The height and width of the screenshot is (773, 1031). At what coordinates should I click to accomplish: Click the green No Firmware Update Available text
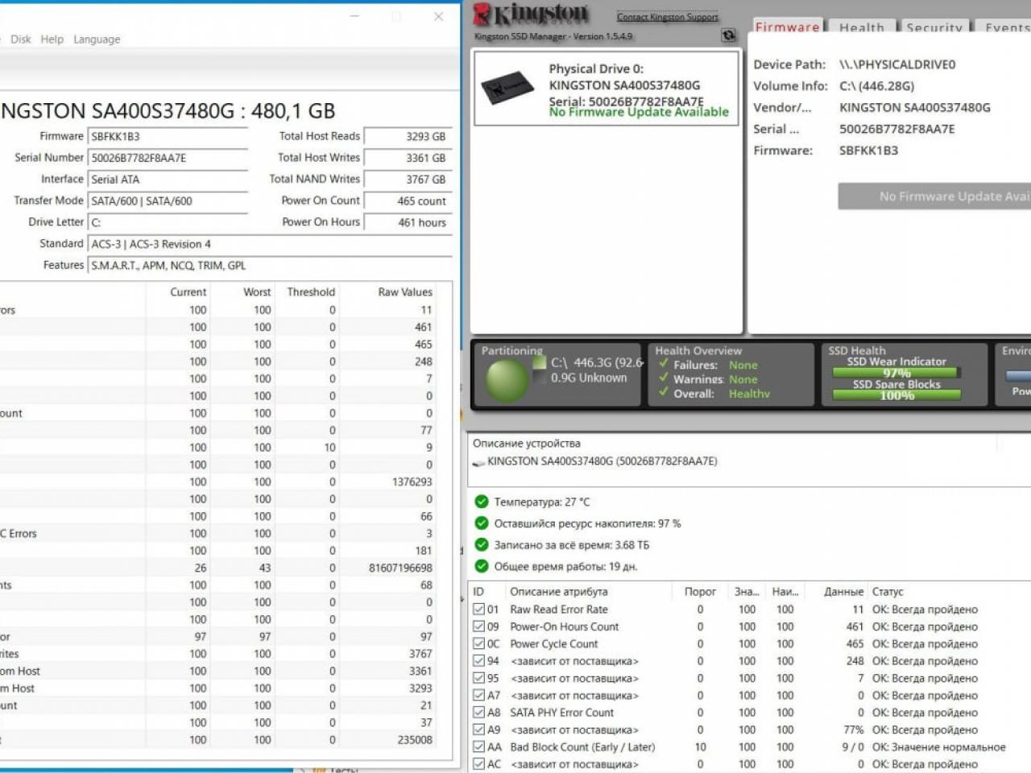[639, 112]
